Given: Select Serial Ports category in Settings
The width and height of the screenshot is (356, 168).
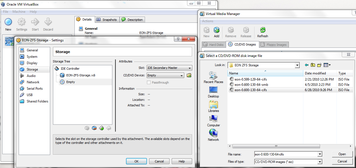Looking at the screenshot, I should tap(34, 89).
